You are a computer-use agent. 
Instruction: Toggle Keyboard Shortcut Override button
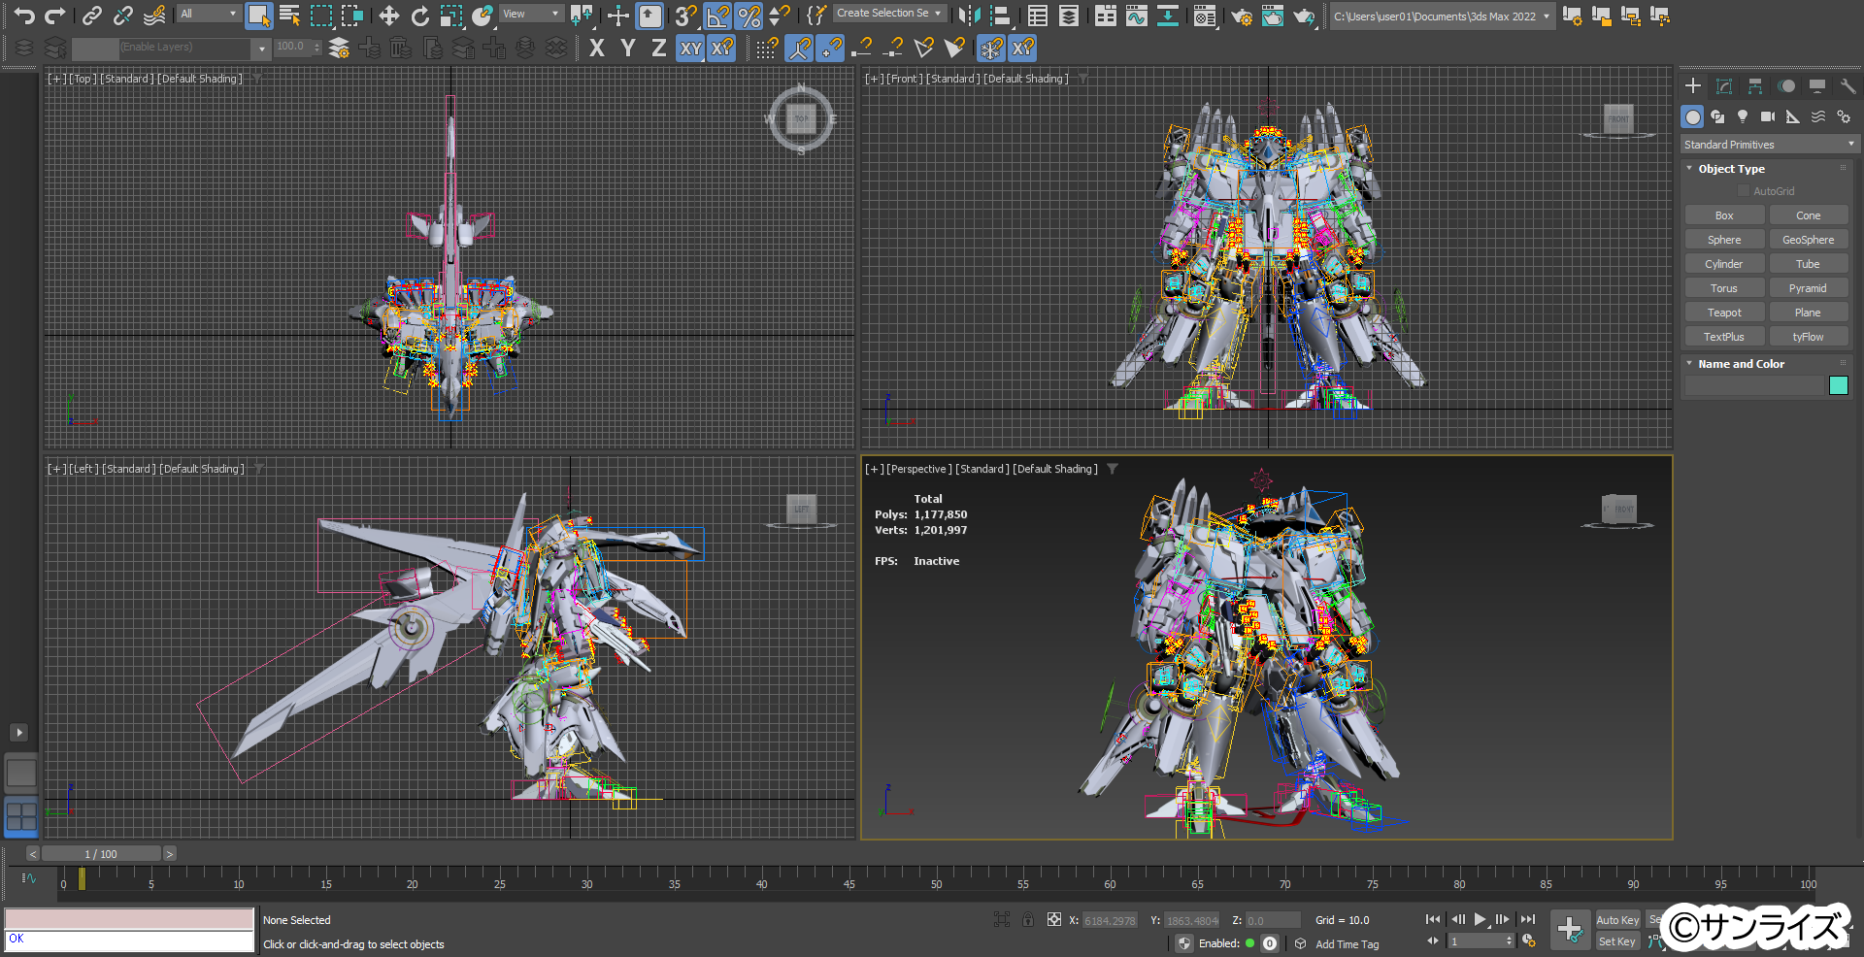click(x=649, y=15)
